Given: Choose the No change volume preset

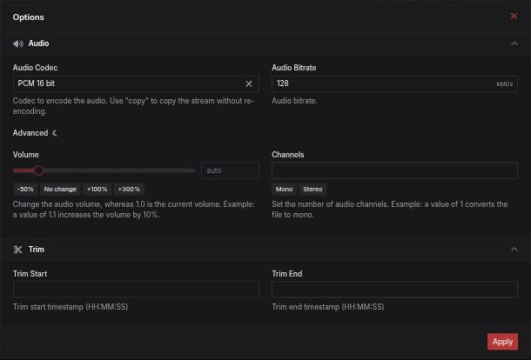Looking at the screenshot, I should [x=60, y=190].
